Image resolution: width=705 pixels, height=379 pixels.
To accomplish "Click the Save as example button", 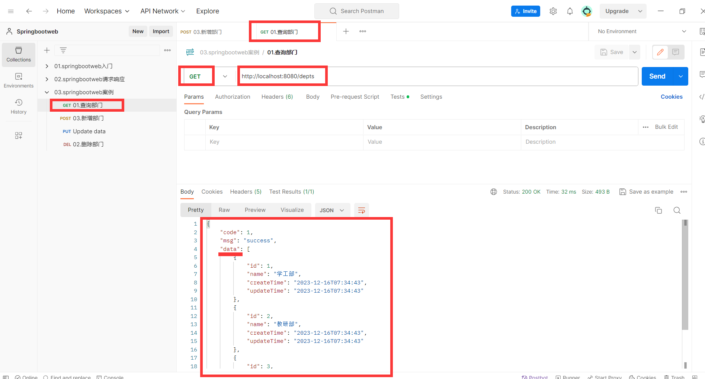I will (x=646, y=192).
